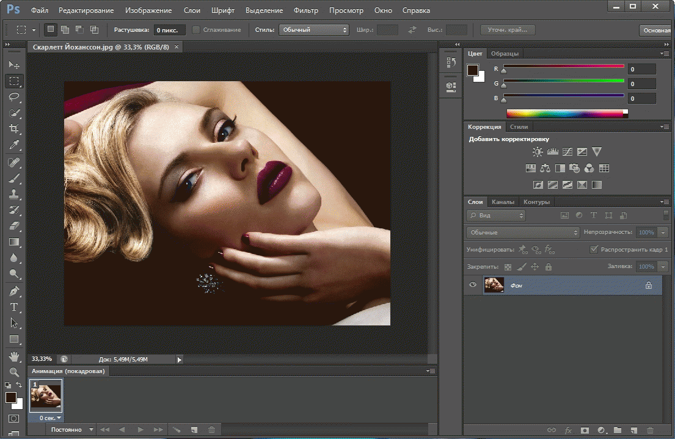Add a Photo Filter adjustment
675x439 pixels.
[574, 169]
